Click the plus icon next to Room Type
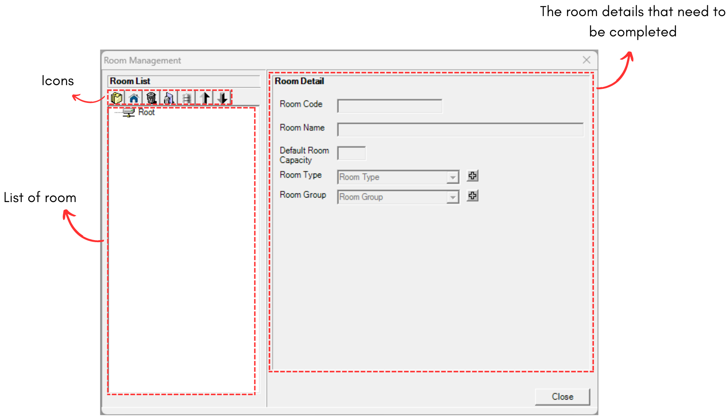728x419 pixels. point(472,176)
